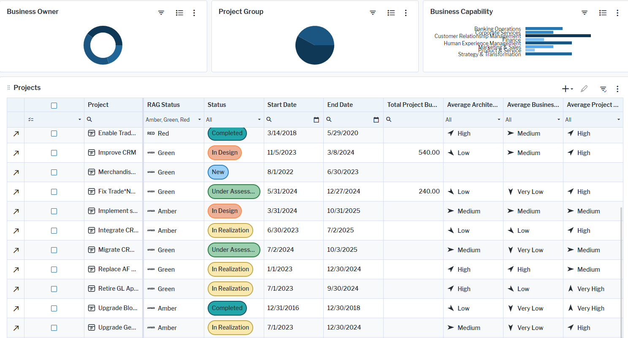This screenshot has height=338, width=628.
Task: Open Start Date filter calendar picker
Action: pyautogui.click(x=316, y=120)
